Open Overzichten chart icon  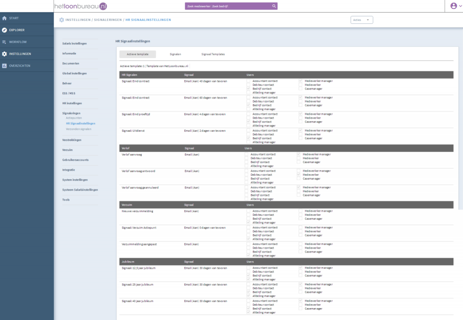4,66
